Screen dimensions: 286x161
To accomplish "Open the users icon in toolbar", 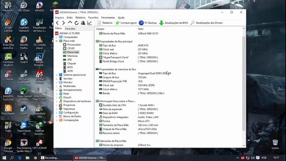I will (x=83, y=23).
